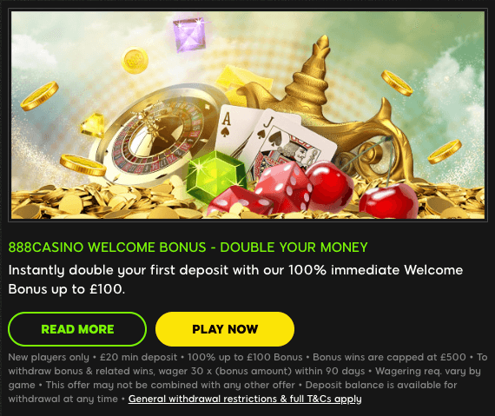Click the gold coin at upper right of banner
495x416 pixels.
click(x=397, y=83)
